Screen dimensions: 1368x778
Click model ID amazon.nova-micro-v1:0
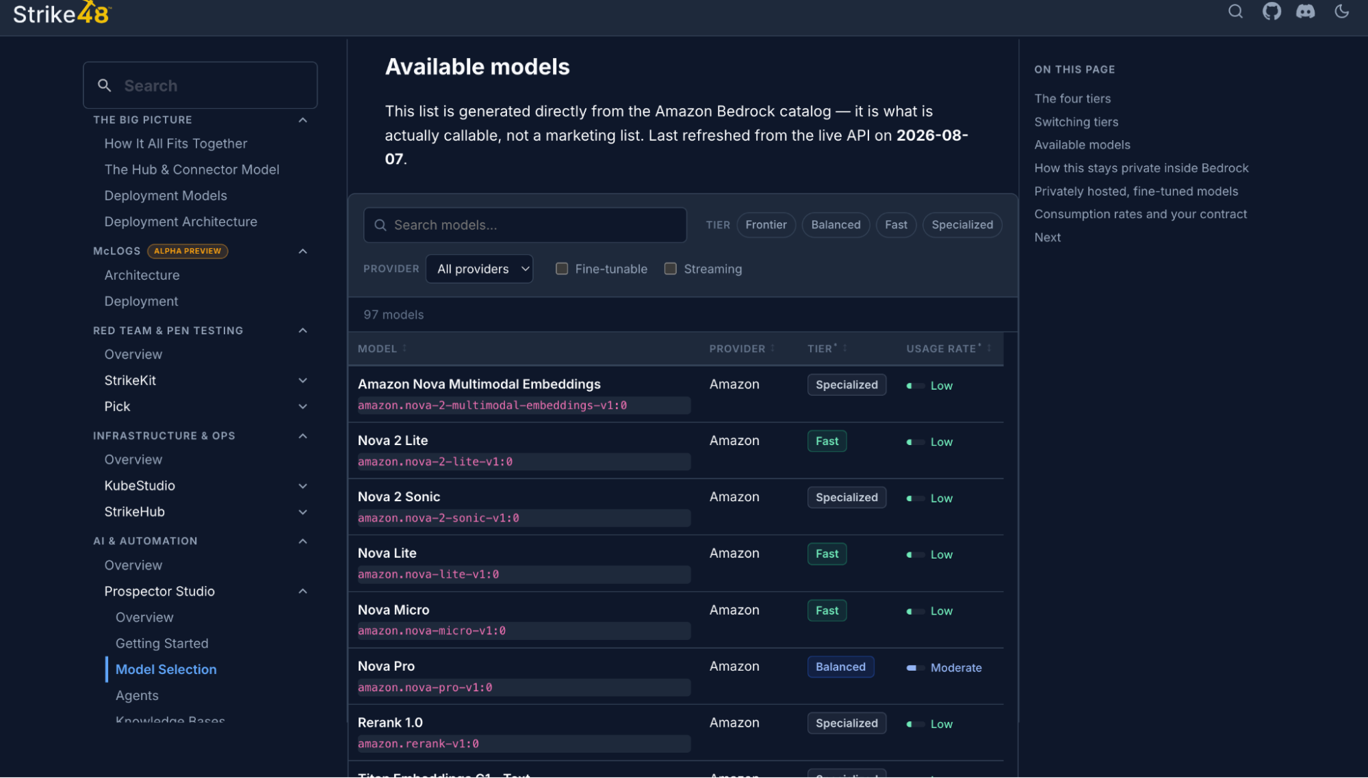point(432,631)
